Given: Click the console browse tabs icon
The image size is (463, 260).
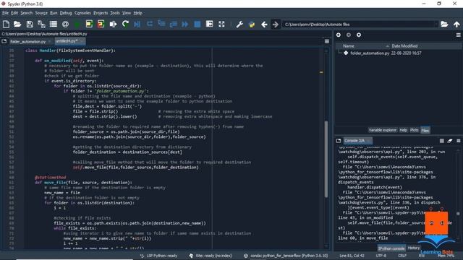Looking at the screenshot, I should (339, 141).
